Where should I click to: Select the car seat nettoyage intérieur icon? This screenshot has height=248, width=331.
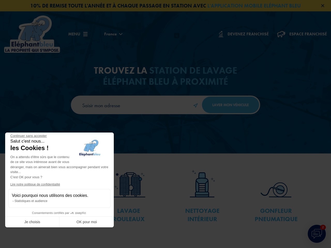[x=202, y=184]
